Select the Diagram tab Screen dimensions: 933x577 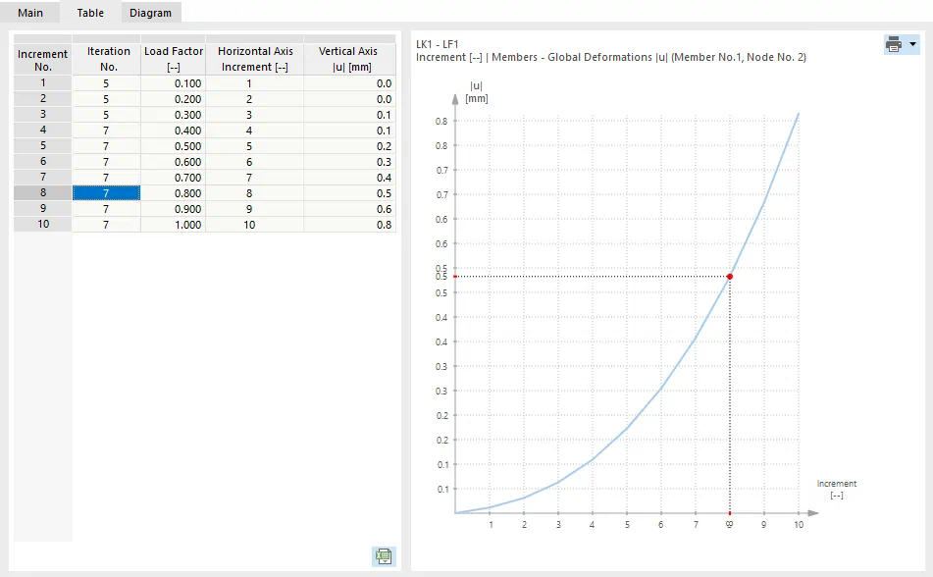pyautogui.click(x=150, y=13)
